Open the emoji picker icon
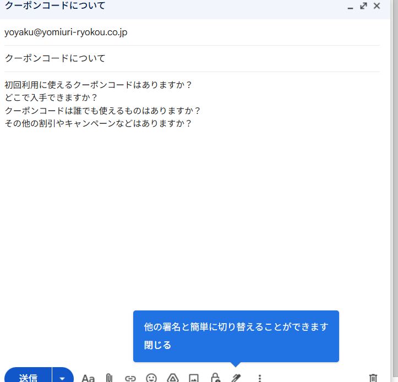Viewport: 398px width, 382px height. click(x=151, y=378)
